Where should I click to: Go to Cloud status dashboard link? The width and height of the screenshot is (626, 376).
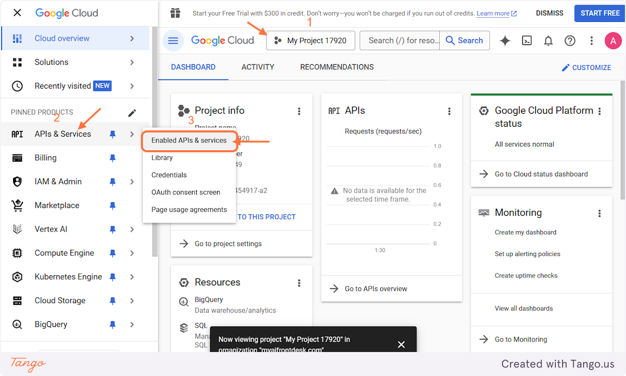(x=541, y=174)
